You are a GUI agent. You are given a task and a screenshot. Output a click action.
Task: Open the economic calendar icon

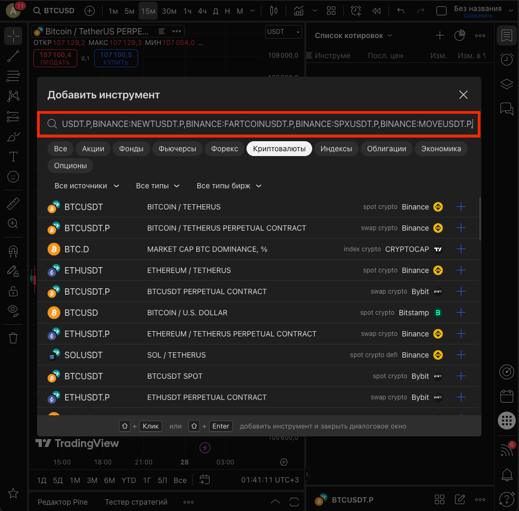[507, 396]
